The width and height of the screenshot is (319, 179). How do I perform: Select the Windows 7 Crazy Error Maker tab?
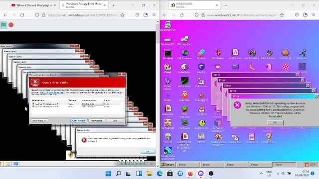[84, 5]
